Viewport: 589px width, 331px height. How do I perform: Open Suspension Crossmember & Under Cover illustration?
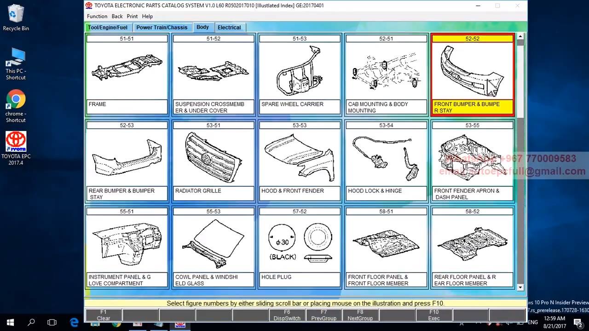[x=214, y=74]
